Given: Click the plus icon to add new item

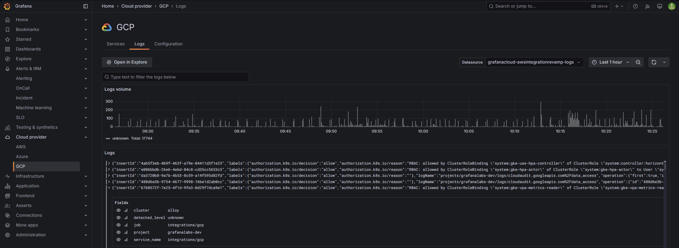Looking at the screenshot, I should (x=617, y=6).
